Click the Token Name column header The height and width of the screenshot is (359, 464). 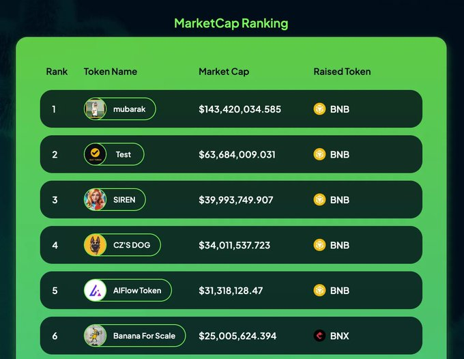111,72
